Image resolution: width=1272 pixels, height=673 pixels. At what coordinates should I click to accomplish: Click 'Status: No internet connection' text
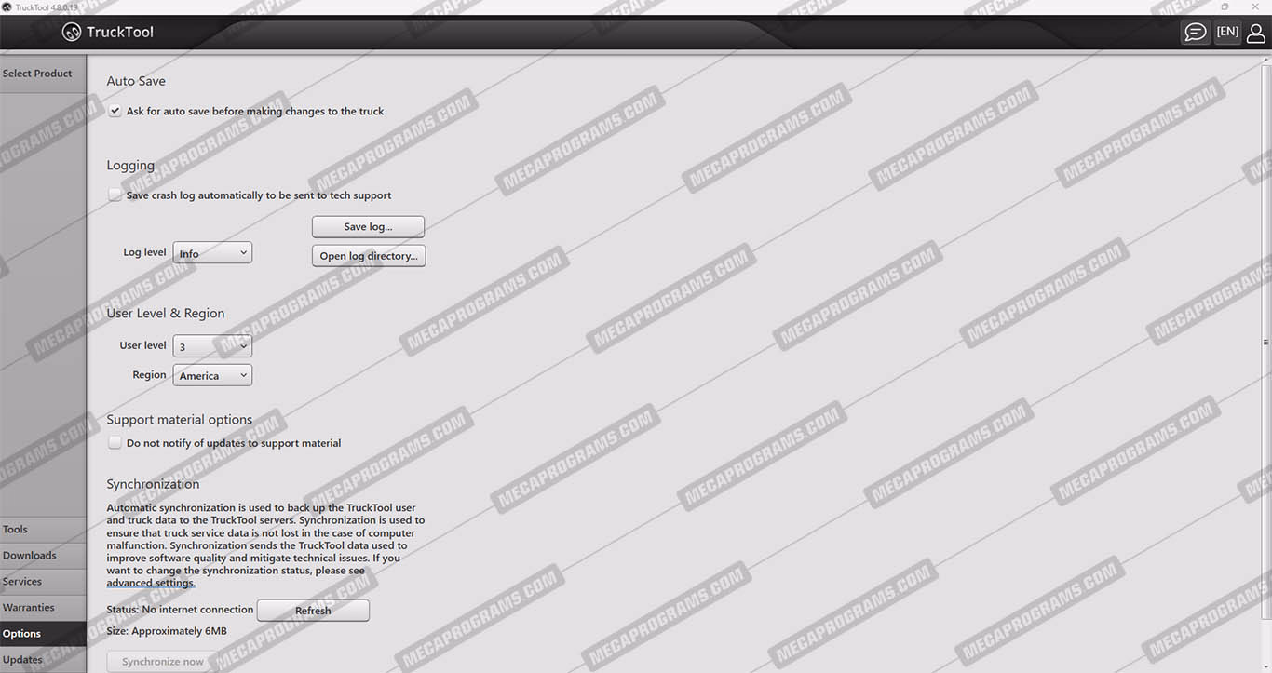[180, 610]
